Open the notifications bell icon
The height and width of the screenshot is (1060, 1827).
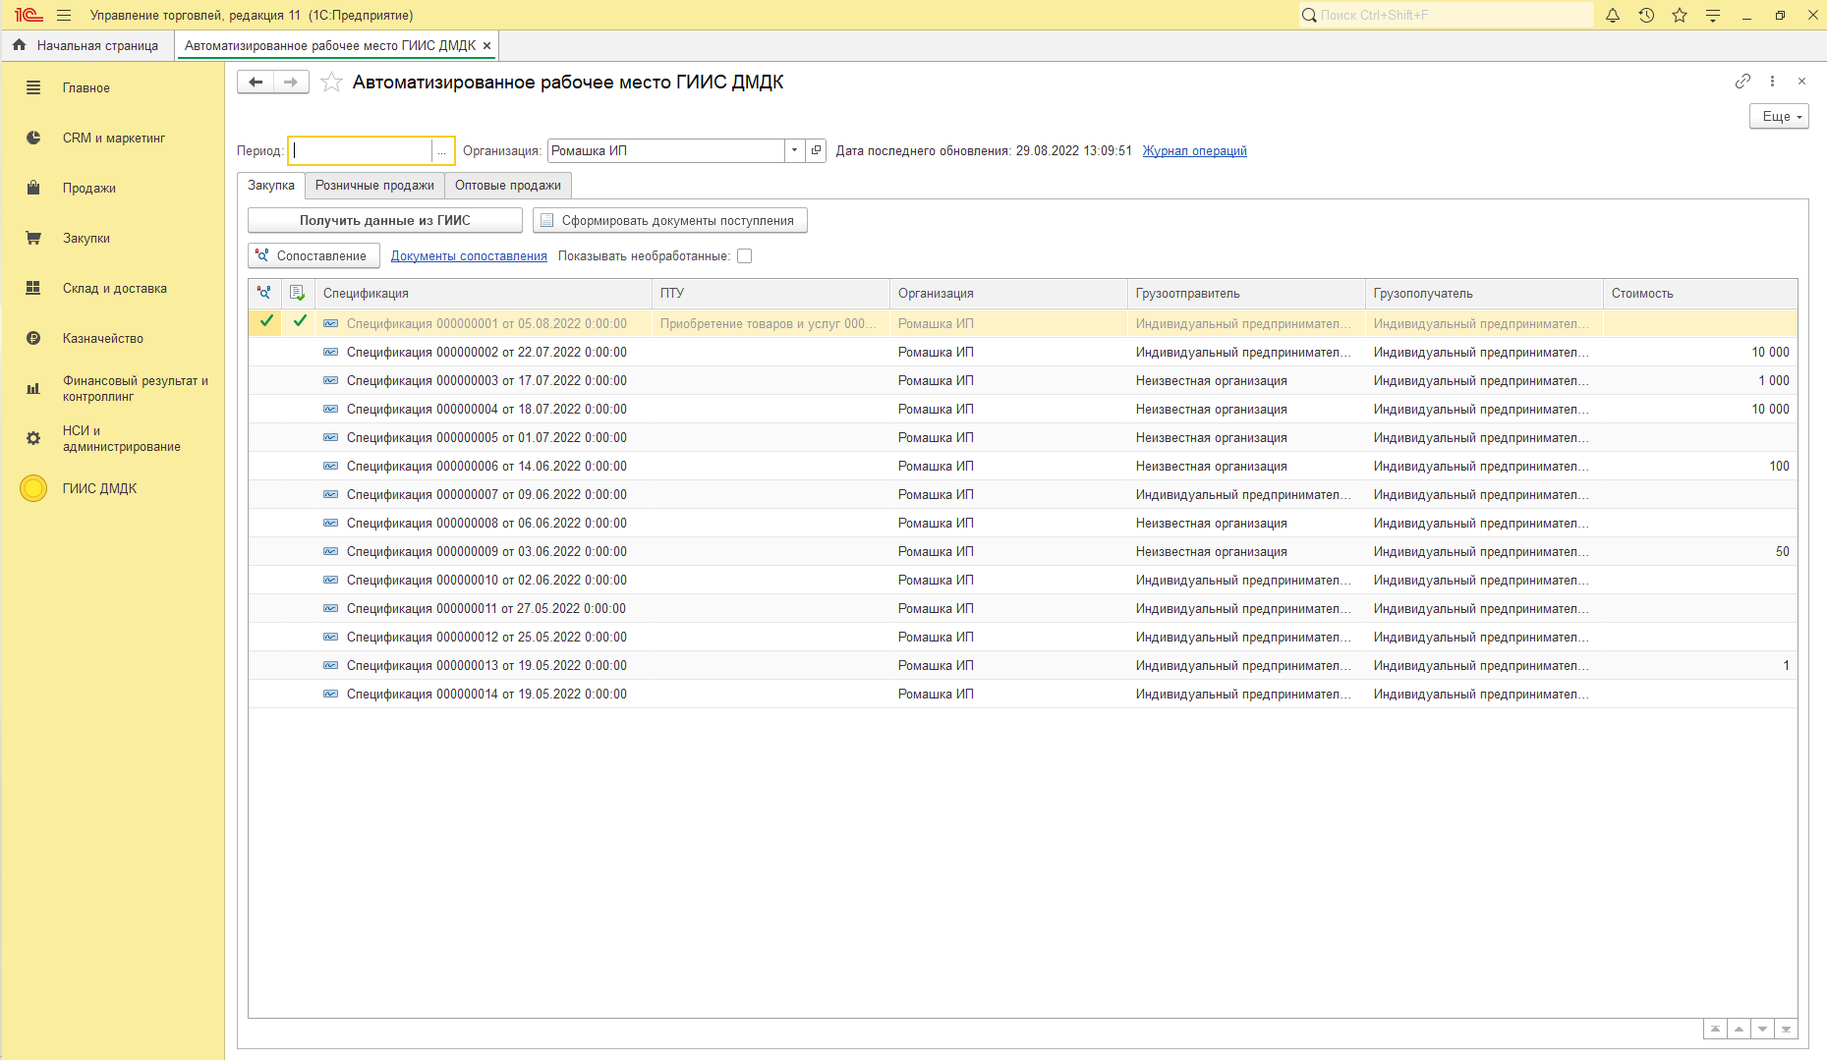(1613, 16)
